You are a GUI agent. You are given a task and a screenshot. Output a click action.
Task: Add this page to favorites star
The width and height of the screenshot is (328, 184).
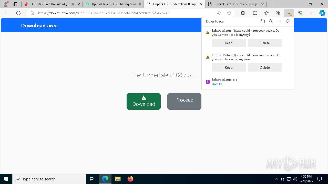[229, 13]
